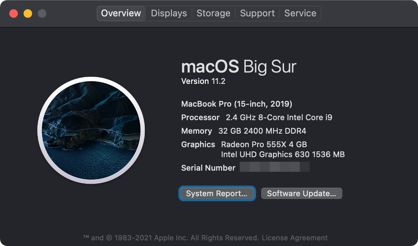418x246 pixels.
Task: Click Version 11.2 to reveal build number
Action: [203, 81]
